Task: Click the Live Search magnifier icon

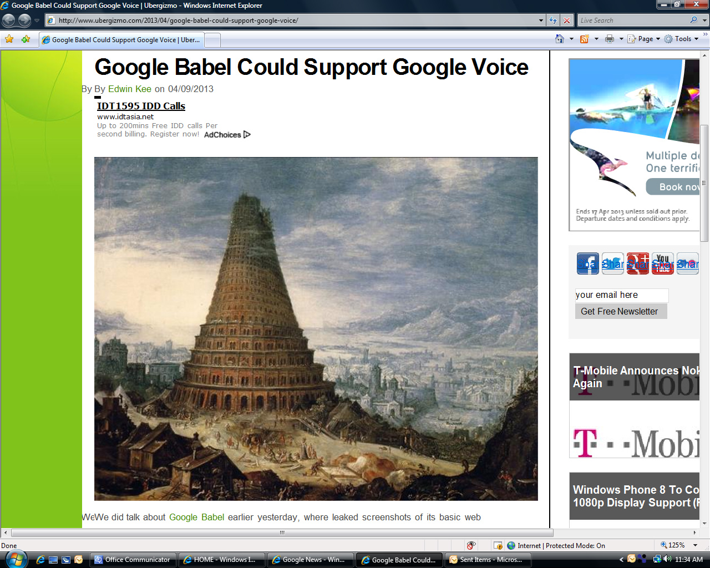Action: (x=694, y=20)
